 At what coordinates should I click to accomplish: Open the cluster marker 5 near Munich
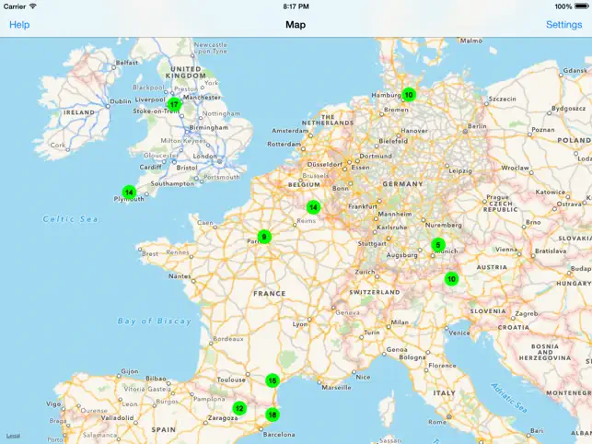(438, 245)
